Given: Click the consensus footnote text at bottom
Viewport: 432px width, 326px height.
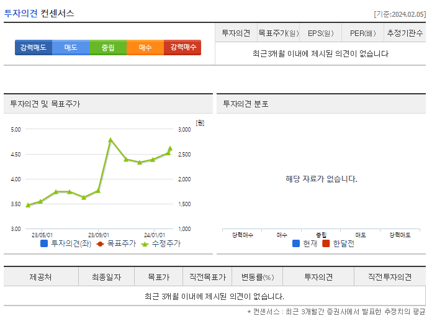Looking at the screenshot, I should [x=336, y=312].
